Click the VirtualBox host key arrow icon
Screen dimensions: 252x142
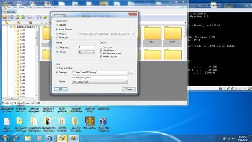click(249, 88)
